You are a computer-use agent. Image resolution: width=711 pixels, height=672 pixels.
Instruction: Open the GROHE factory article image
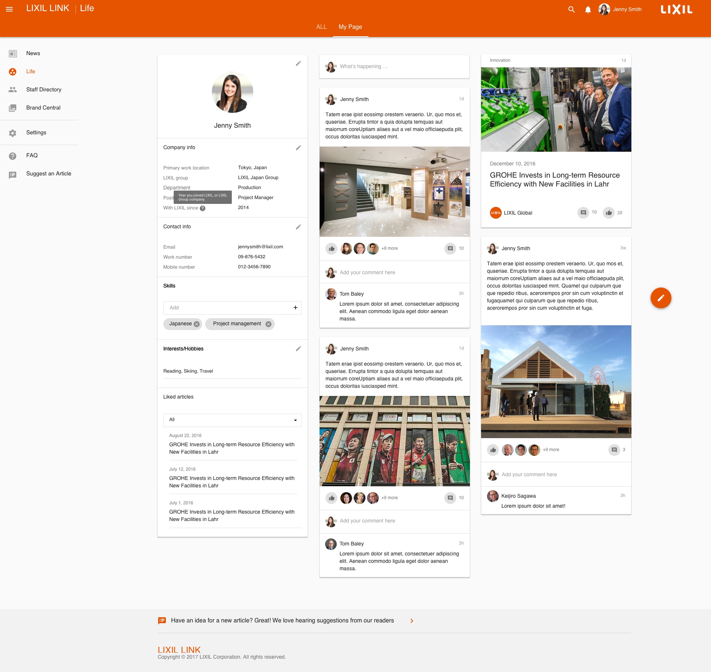pyautogui.click(x=556, y=110)
